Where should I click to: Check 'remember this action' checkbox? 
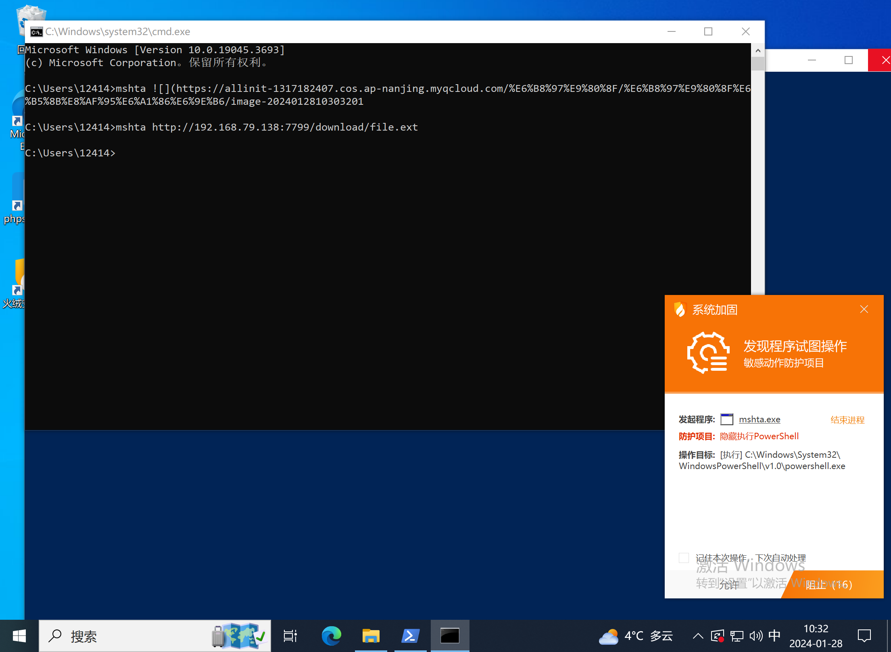pyautogui.click(x=684, y=558)
